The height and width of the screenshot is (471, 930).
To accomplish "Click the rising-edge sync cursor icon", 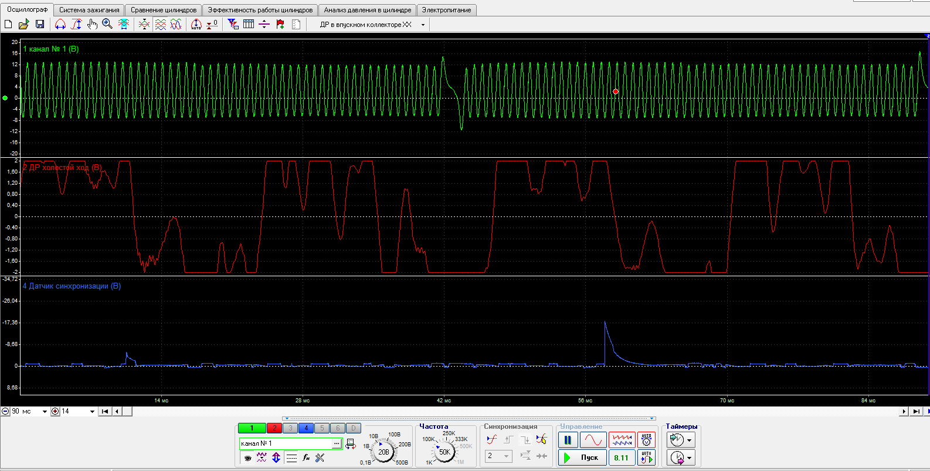I will coord(492,439).
